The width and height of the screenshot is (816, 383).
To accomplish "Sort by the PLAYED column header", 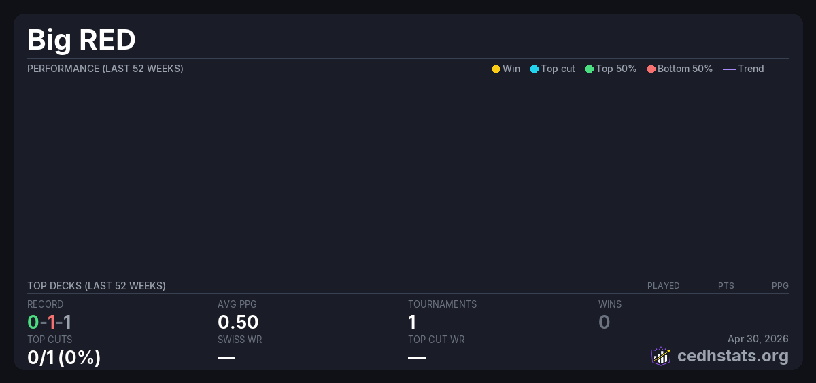I will point(663,286).
